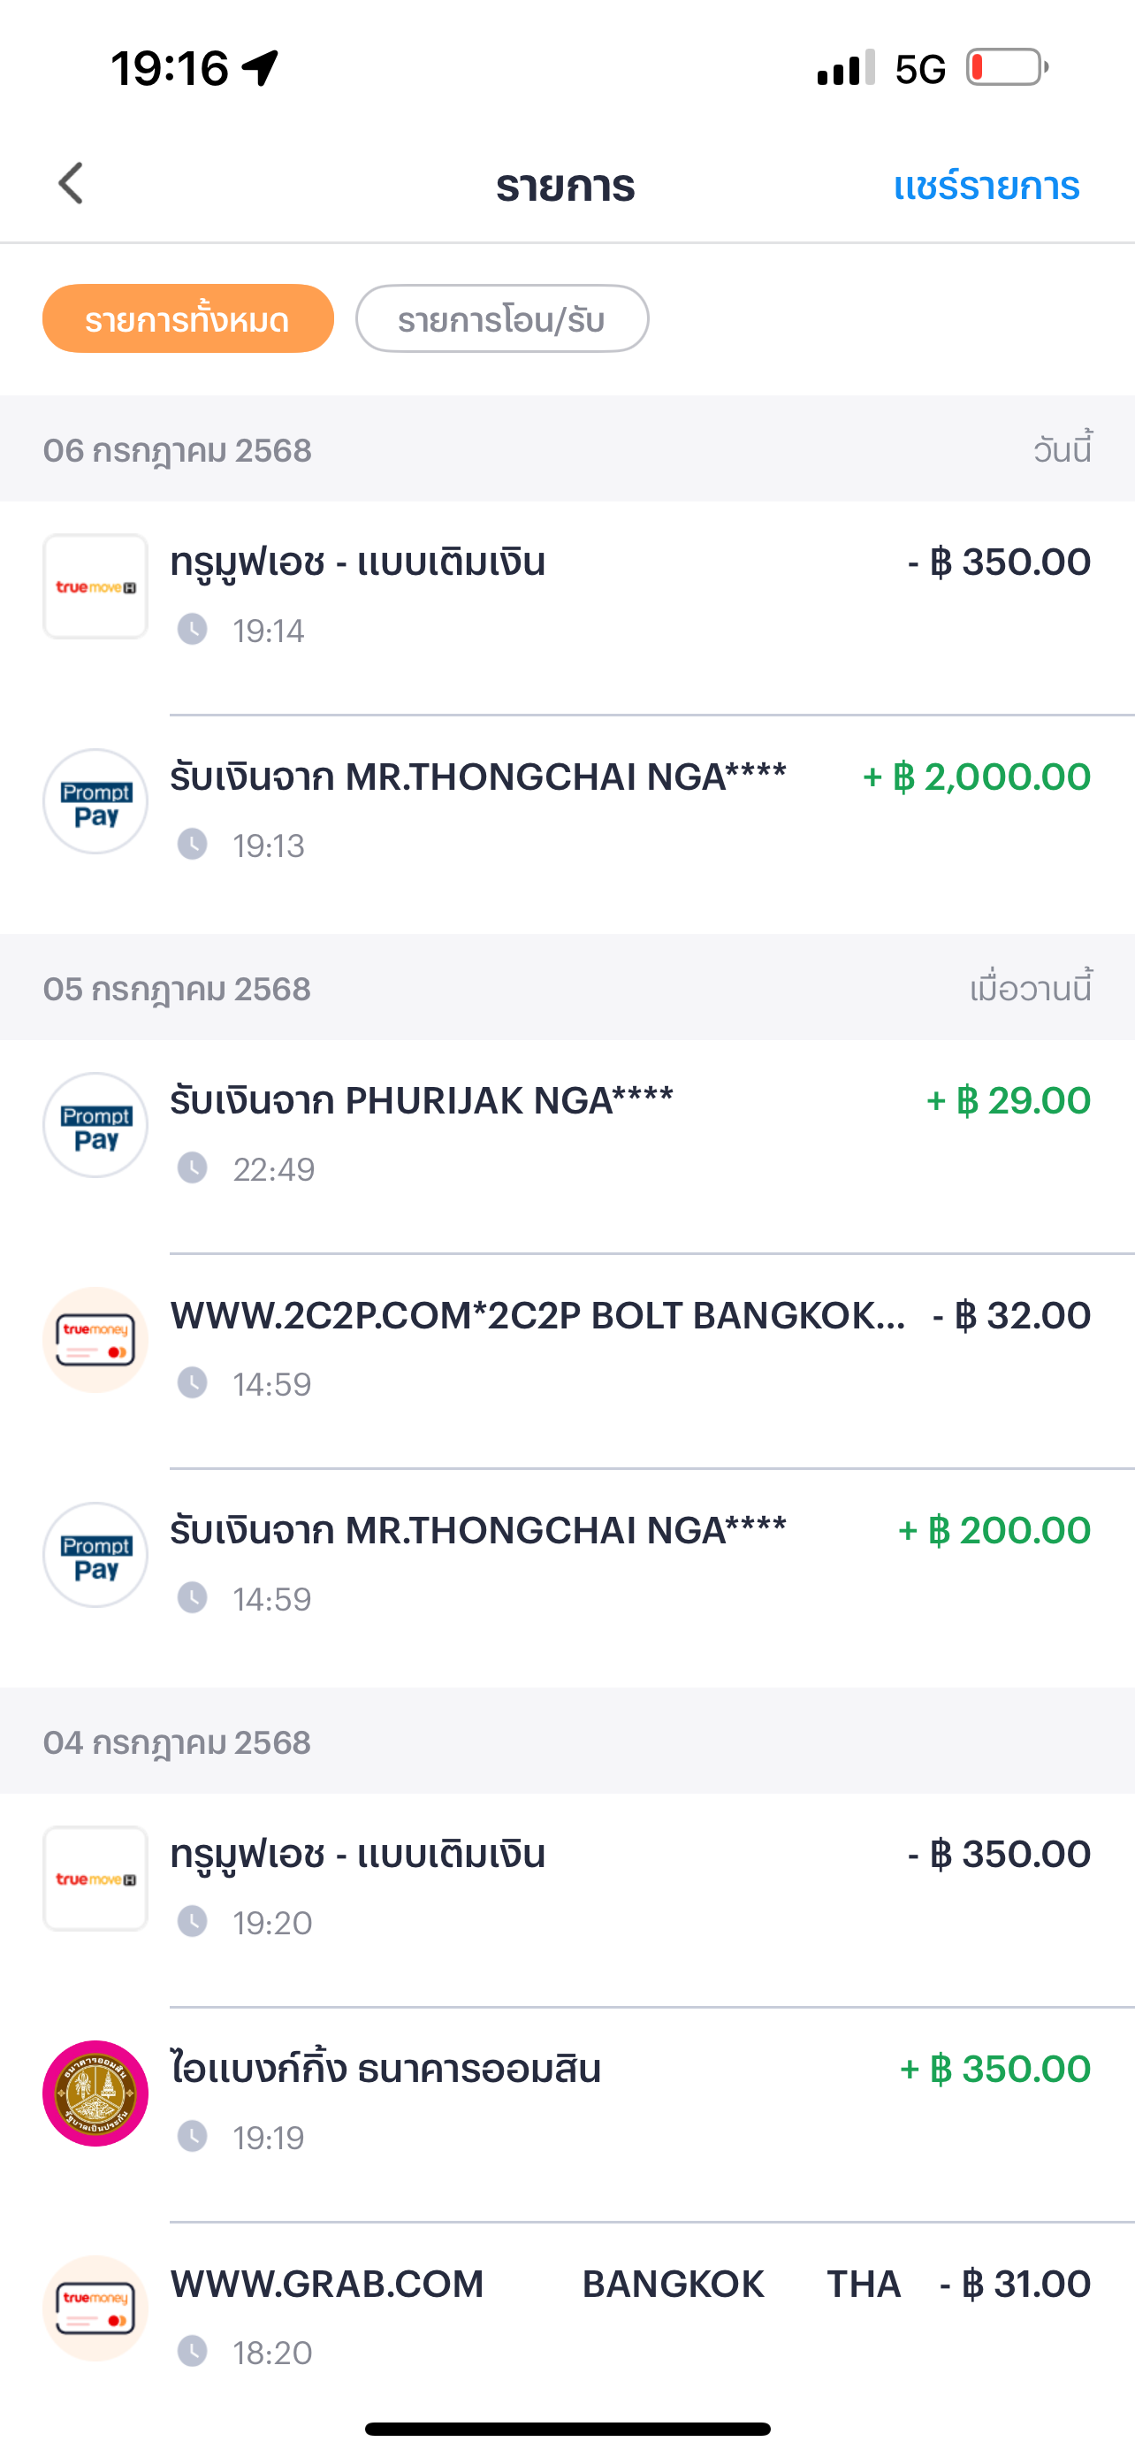This screenshot has width=1135, height=2457.
Task: Open the ไอแบงก์กิ้ง ธนาคารออมสิน entry
Action: tap(567, 2115)
